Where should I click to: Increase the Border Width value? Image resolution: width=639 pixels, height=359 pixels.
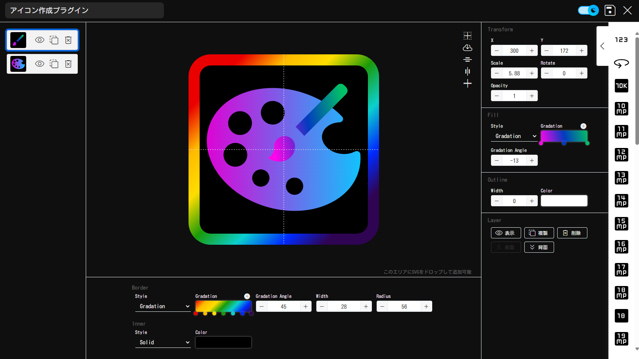point(366,307)
